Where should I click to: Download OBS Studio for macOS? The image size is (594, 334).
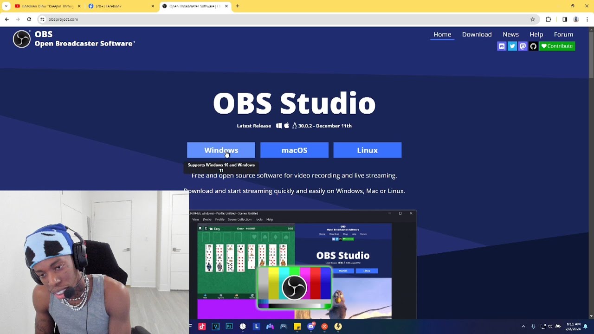(294, 150)
